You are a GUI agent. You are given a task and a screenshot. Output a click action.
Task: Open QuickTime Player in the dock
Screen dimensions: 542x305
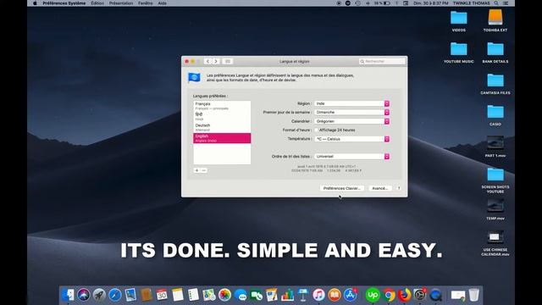[x=435, y=295]
